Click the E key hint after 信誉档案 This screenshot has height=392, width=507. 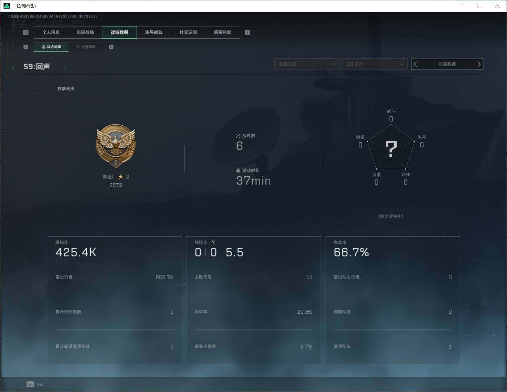[248, 32]
